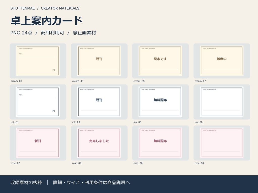Click the rose_02 file name label

[x=15, y=163]
